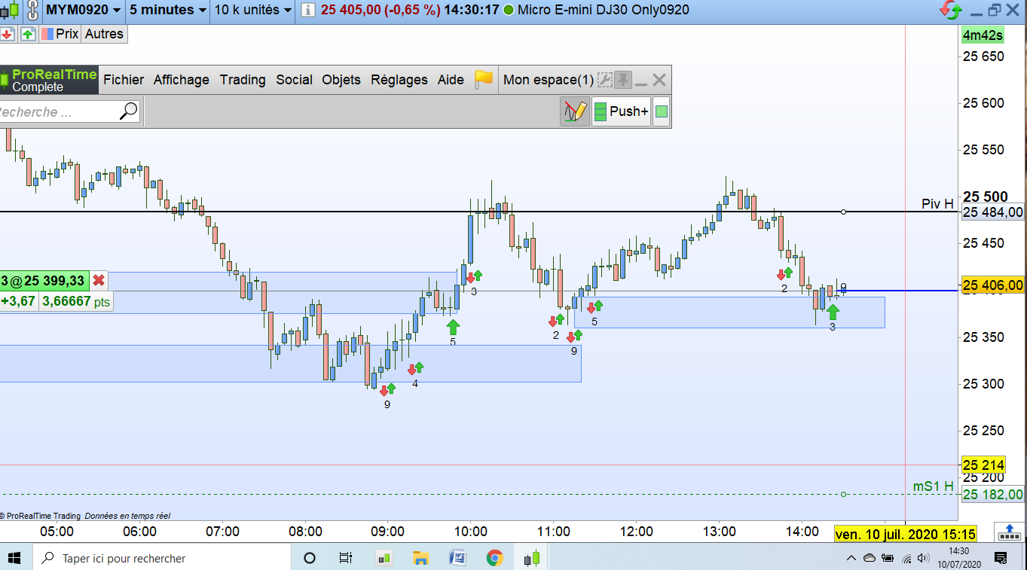Open the Social menu
The height and width of the screenshot is (570, 1027).
tap(294, 80)
